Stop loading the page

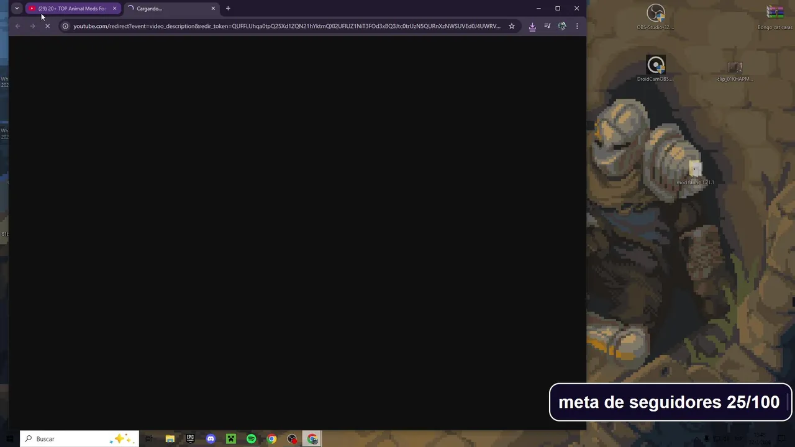coord(47,26)
